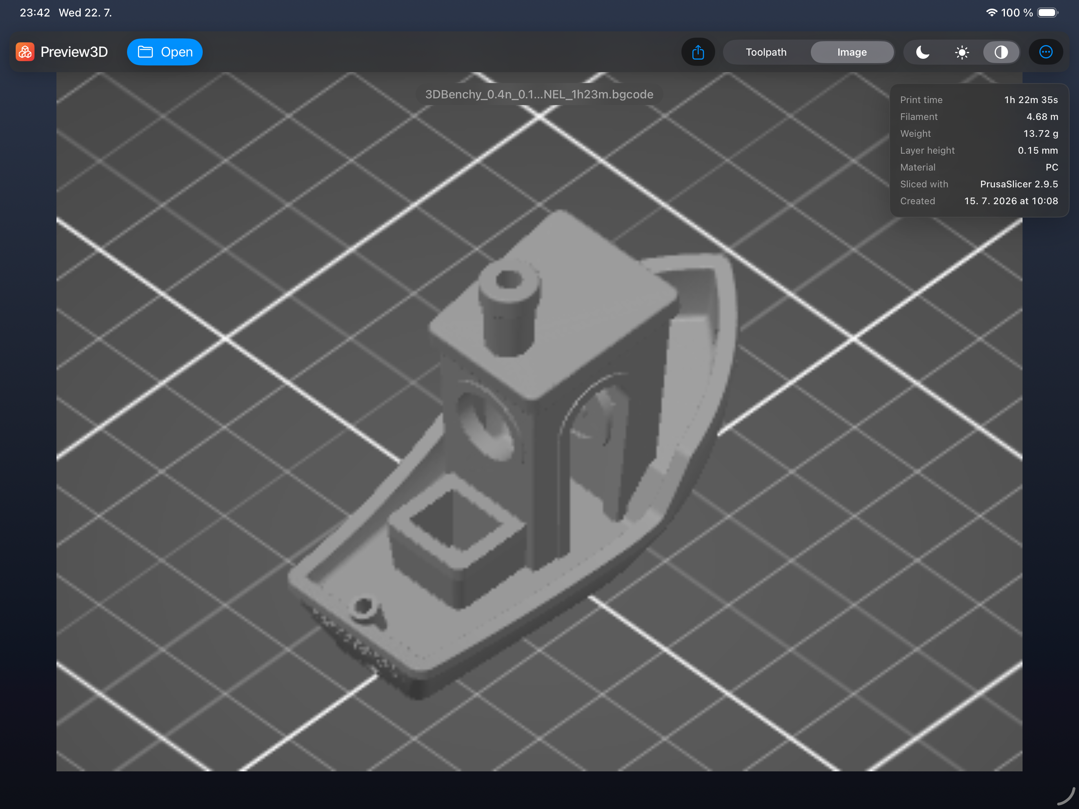Click the Weight value 13.72 g
1079x809 pixels.
[1041, 134]
